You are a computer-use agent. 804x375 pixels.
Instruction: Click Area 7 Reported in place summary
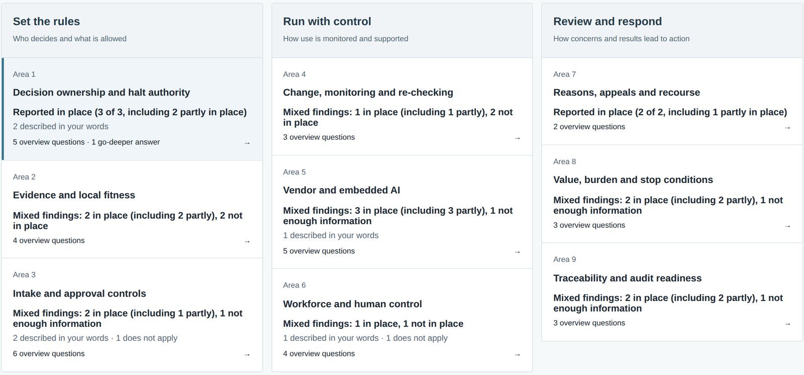670,112
